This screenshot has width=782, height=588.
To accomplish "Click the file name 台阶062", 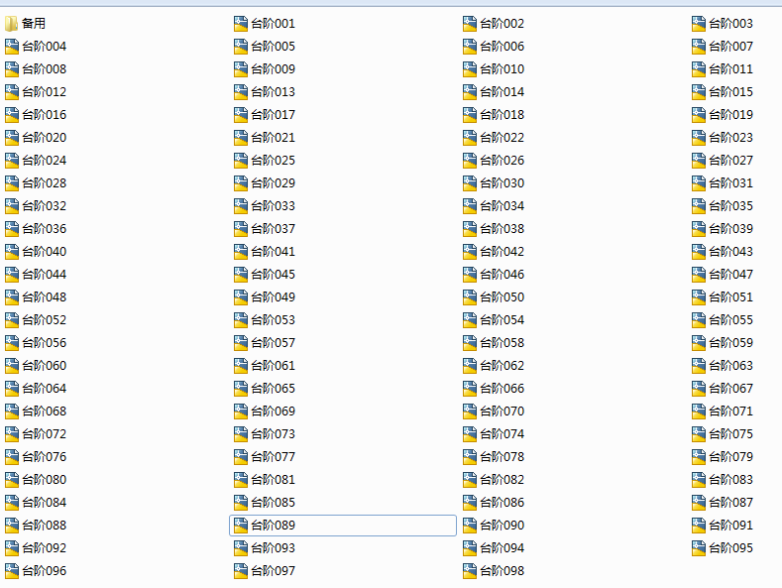I will [502, 365].
